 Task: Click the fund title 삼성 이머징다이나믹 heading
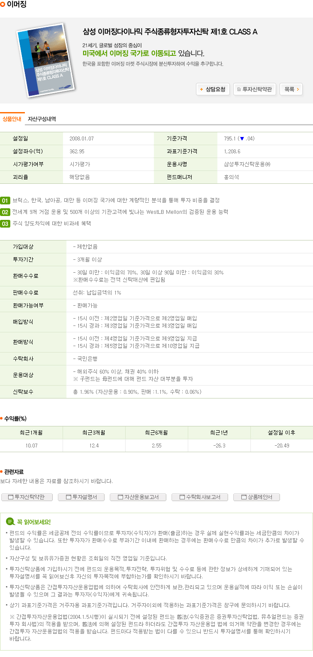tap(170, 32)
